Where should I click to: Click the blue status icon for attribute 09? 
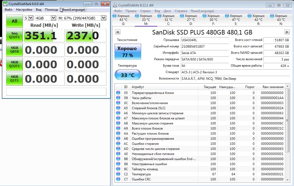[118, 98]
